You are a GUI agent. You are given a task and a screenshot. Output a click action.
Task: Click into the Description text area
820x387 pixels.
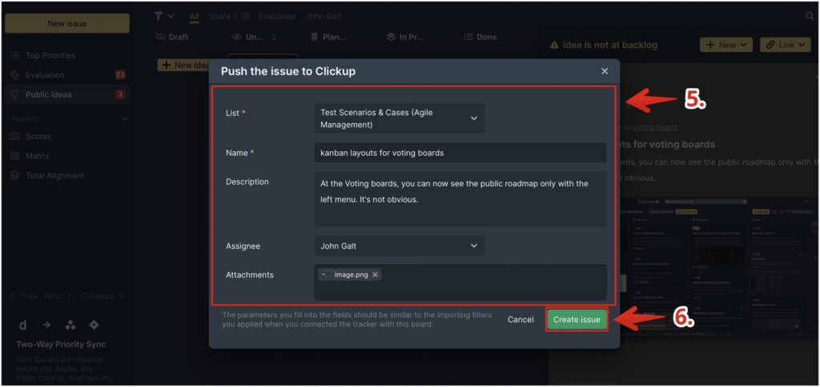[x=460, y=199]
